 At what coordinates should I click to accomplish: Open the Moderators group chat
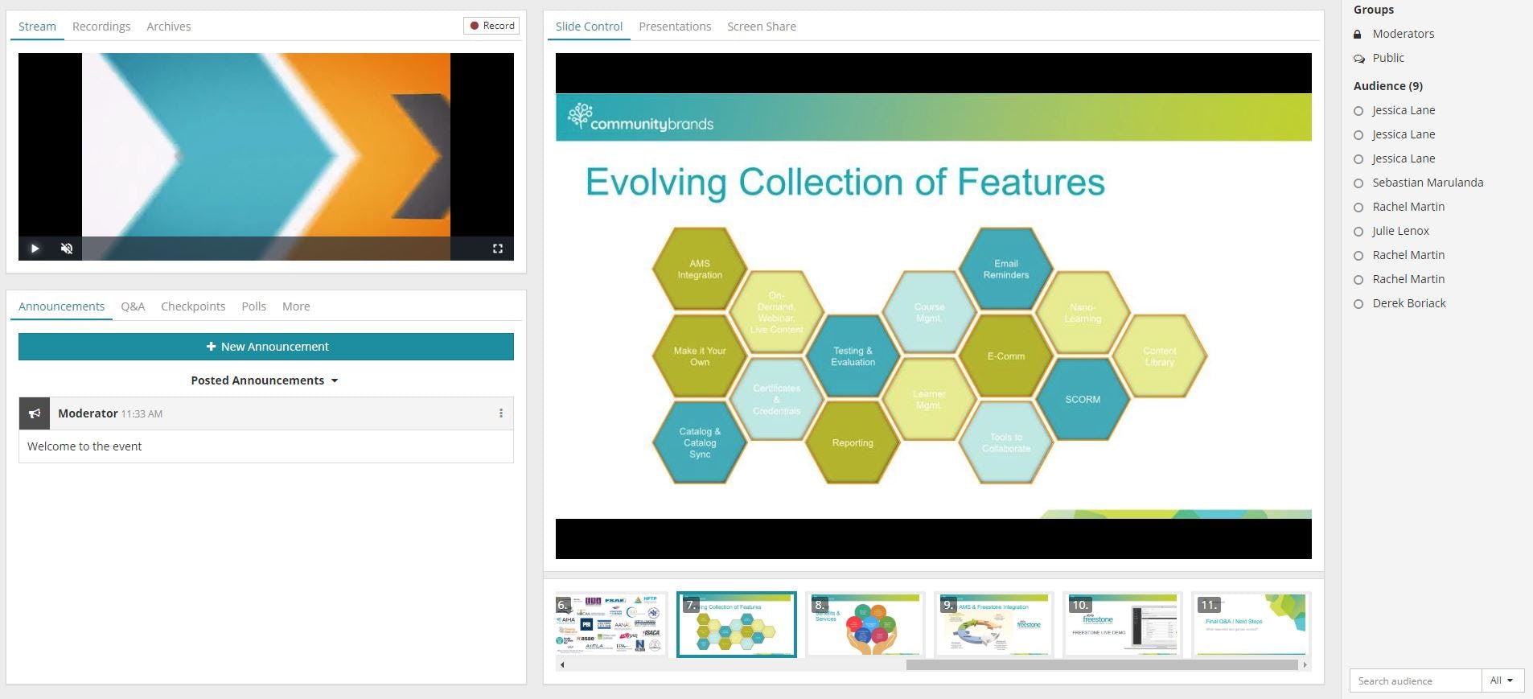pyautogui.click(x=1403, y=34)
